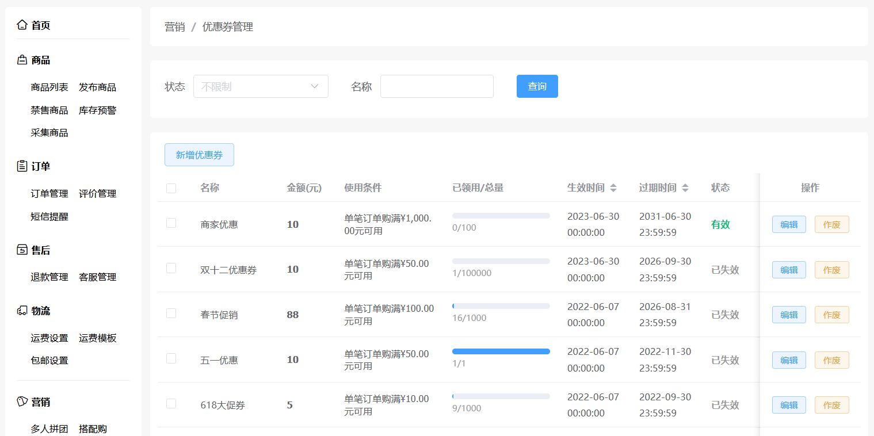The image size is (874, 436).
Task: Click the 16/1000 progress bar for 春节促销
Action: click(501, 306)
